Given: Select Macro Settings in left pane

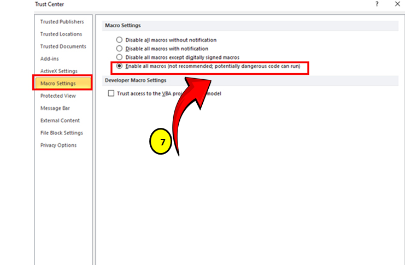Looking at the screenshot, I should point(58,84).
